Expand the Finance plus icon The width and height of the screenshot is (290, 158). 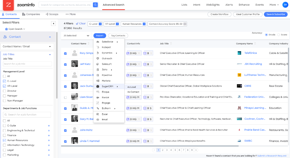point(49,136)
